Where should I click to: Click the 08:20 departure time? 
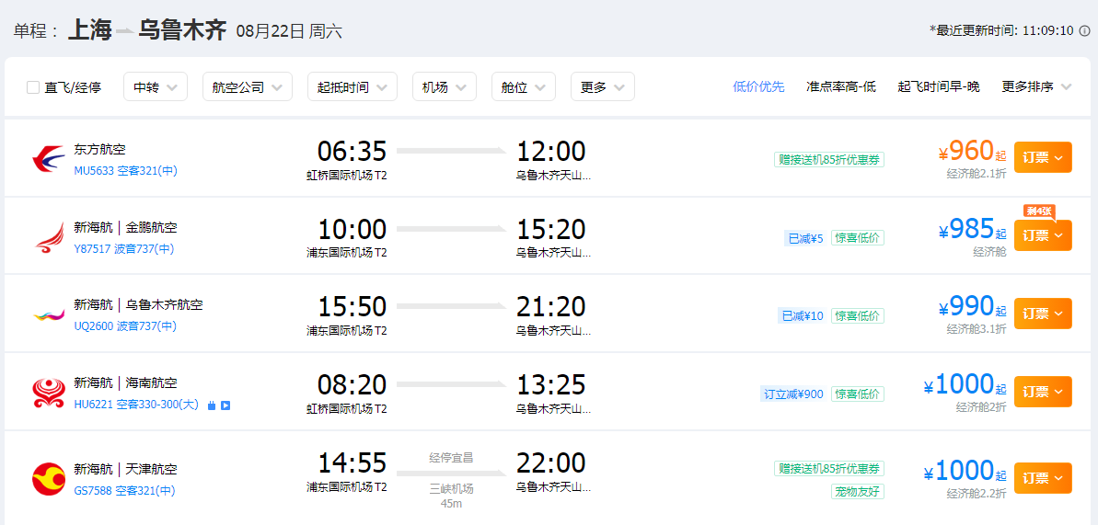352,385
